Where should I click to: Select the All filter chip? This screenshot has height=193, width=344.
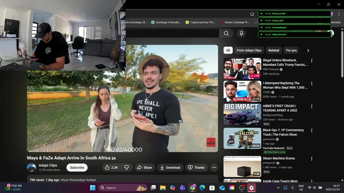[x=228, y=50]
